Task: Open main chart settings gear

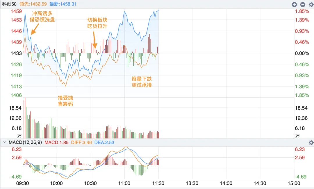Action: [x=311, y=4]
